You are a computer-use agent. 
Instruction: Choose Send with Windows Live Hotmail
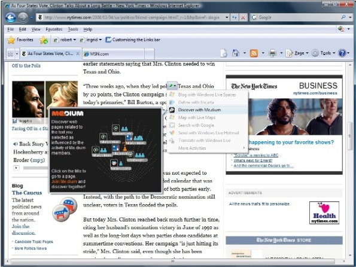[207, 133]
